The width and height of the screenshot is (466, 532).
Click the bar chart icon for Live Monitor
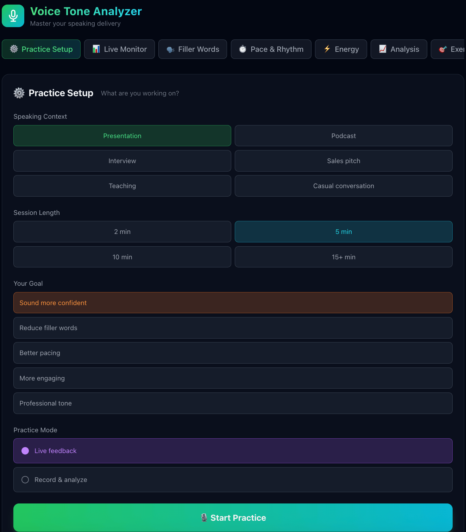tap(96, 49)
